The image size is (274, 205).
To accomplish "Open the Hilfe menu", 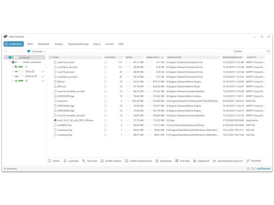I will [121, 44].
